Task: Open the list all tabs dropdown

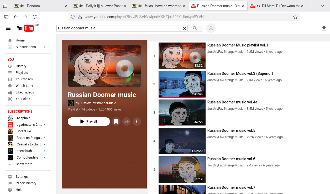Action: tap(323, 6)
